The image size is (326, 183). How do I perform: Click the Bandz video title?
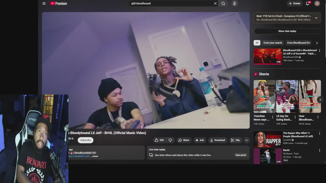pyautogui.click(x=286, y=150)
